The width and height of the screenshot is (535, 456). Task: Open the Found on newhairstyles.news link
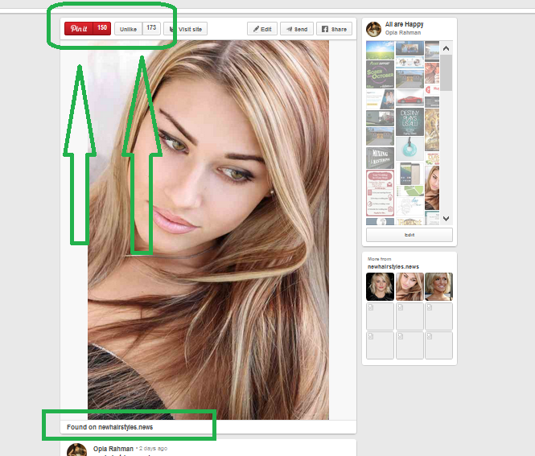pyautogui.click(x=110, y=427)
